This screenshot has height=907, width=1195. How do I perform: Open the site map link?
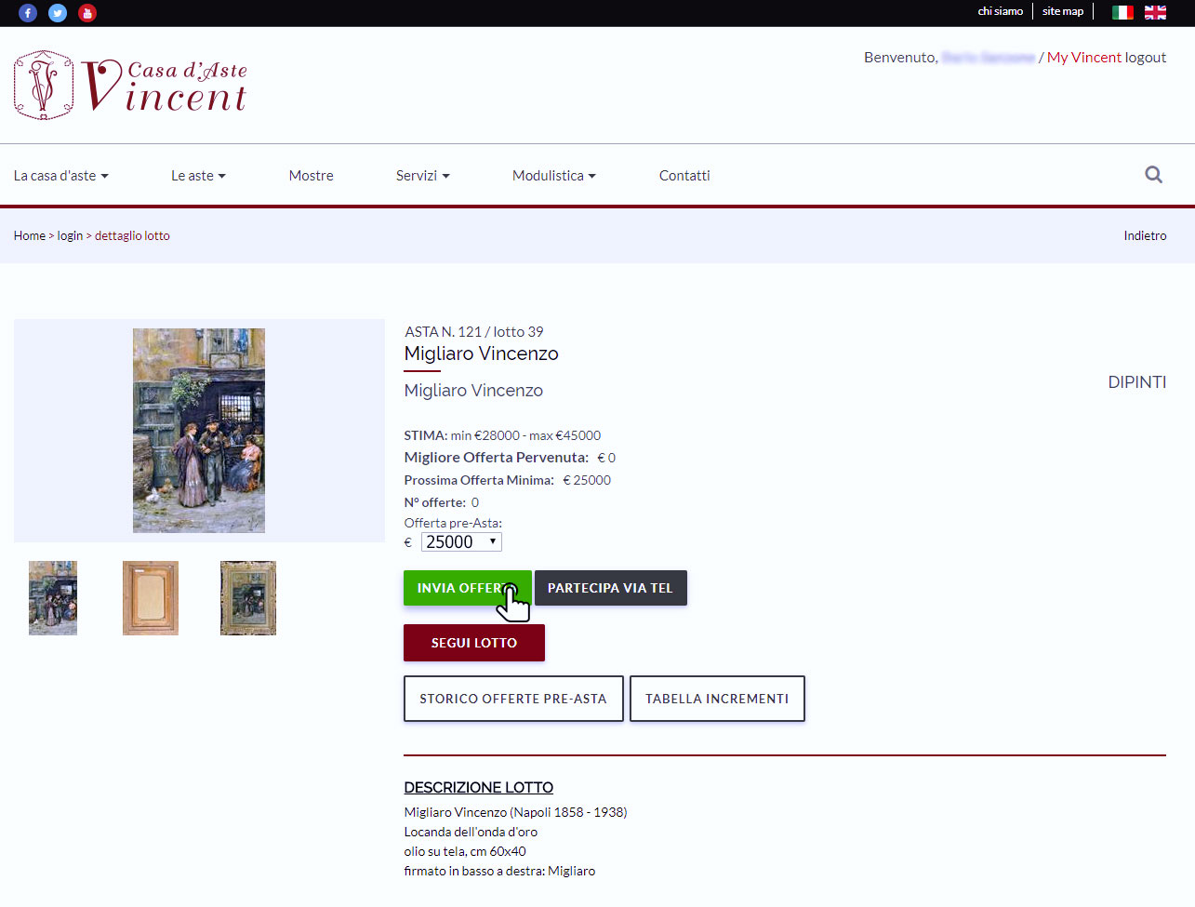point(1063,11)
